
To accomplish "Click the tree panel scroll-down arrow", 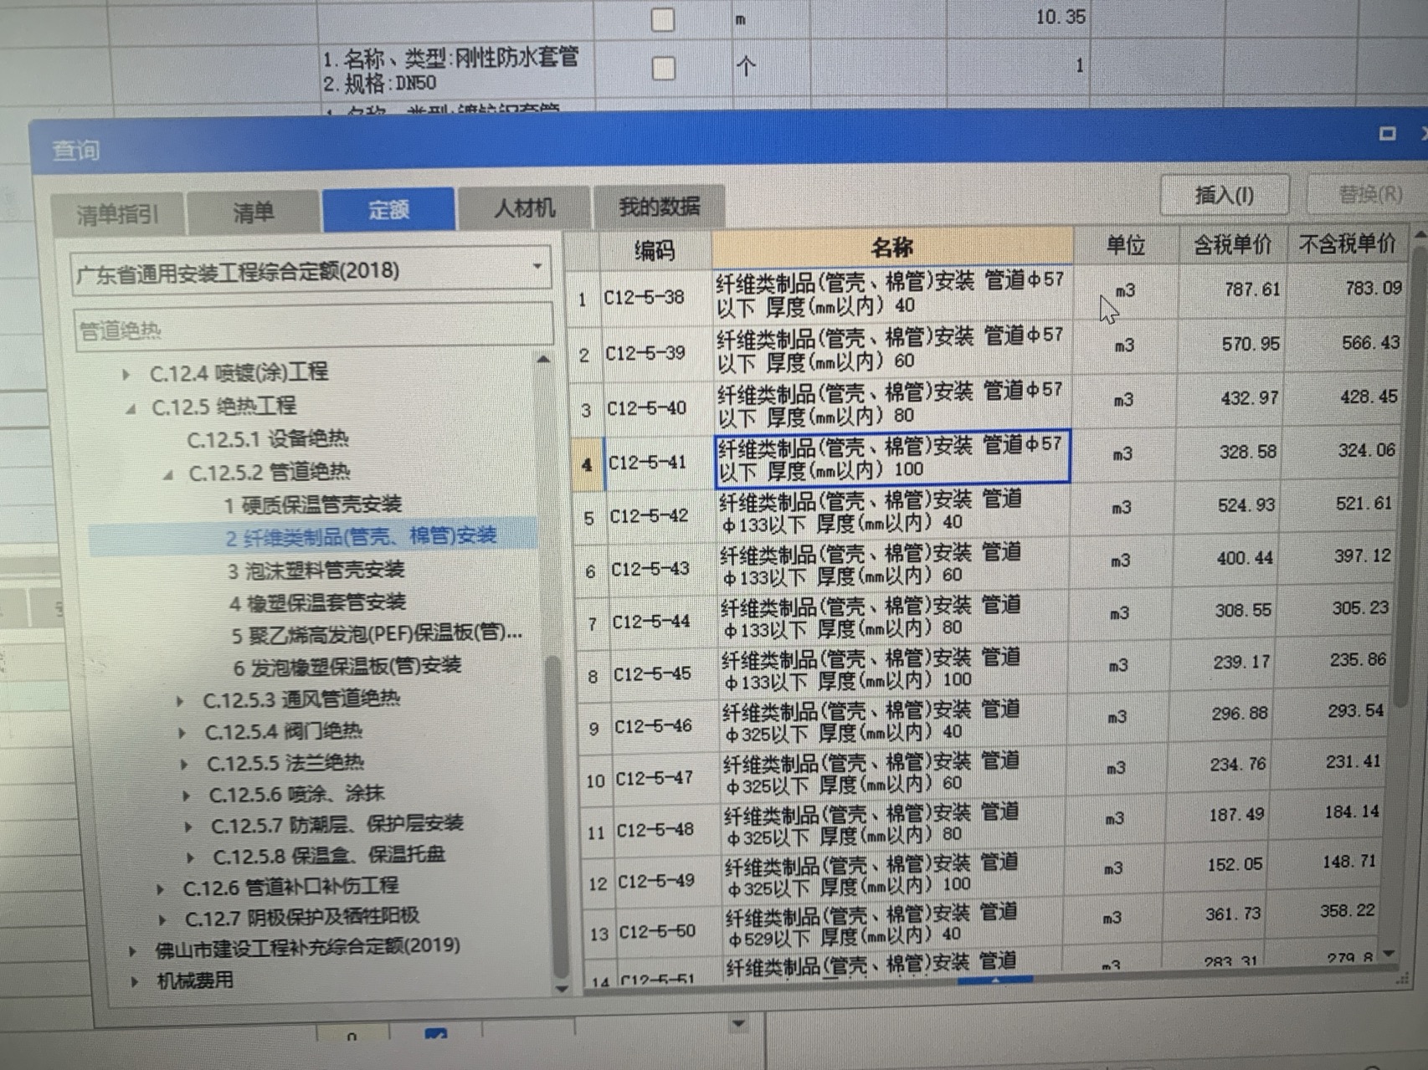I will [x=562, y=989].
